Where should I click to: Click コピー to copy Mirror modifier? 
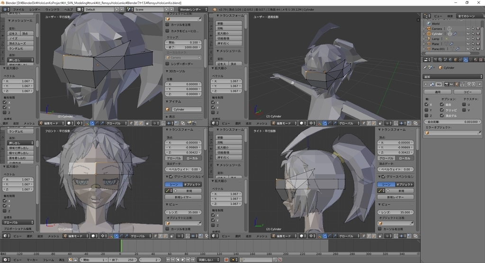467,92
